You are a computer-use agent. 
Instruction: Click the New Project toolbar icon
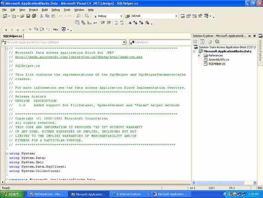tap(5, 16)
